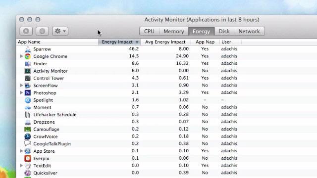Sort by Energy Impact column header
Viewport: 317px width, 178px height.
click(x=119, y=42)
